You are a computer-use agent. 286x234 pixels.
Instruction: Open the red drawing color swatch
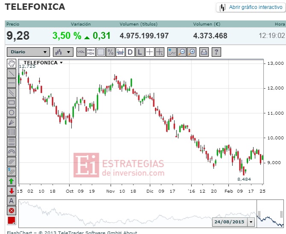click(12, 220)
